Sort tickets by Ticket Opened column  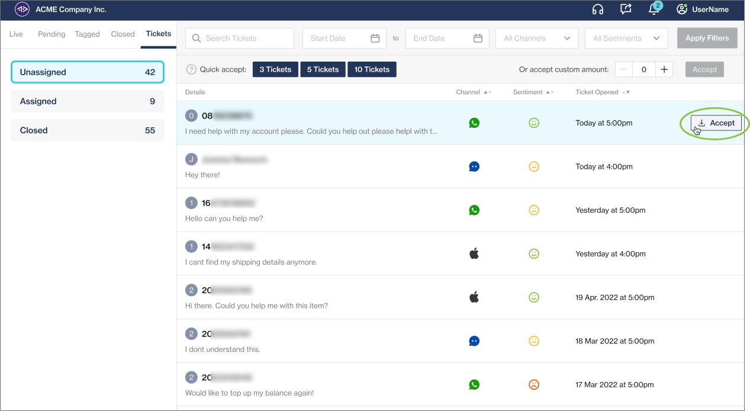click(625, 92)
